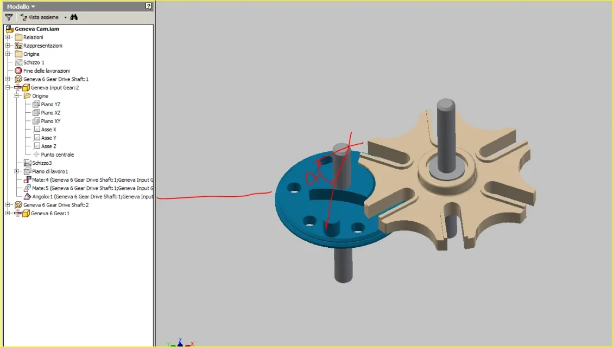Click the Mate:5 constraint icon
The height and width of the screenshot is (347, 613).
click(27, 188)
